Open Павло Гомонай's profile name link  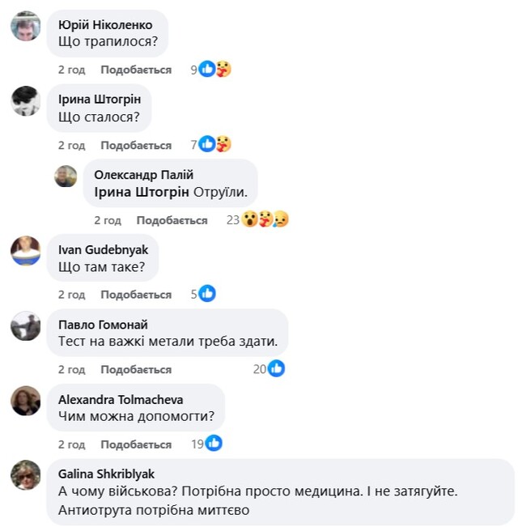[x=103, y=325]
